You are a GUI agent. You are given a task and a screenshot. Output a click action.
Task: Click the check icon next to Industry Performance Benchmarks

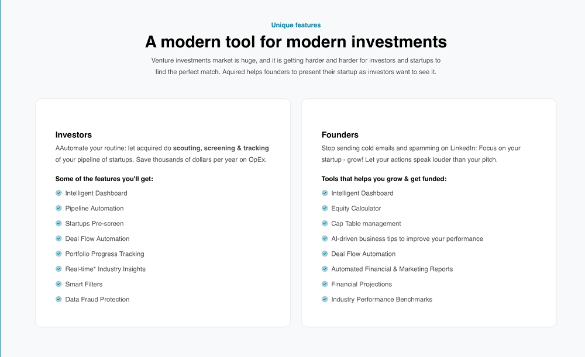[x=325, y=299]
